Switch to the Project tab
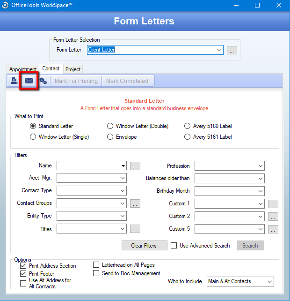 [x=73, y=69]
